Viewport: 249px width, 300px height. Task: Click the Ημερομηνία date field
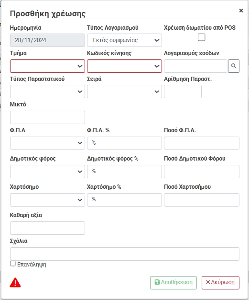pyautogui.click(x=47, y=40)
